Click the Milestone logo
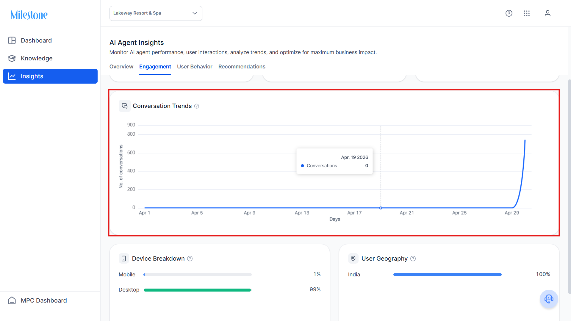Viewport: 571px width, 321px height. click(x=29, y=15)
